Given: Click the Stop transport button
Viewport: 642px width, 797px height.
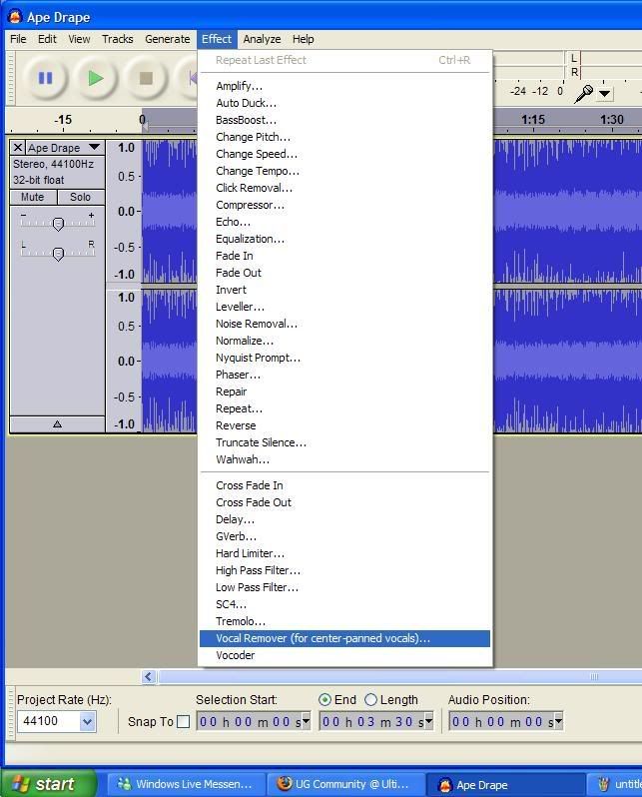Looking at the screenshot, I should [x=146, y=78].
